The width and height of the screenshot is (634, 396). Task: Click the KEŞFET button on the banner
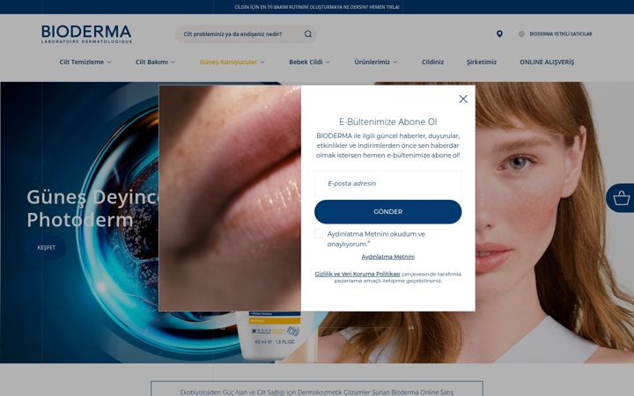pyautogui.click(x=47, y=247)
